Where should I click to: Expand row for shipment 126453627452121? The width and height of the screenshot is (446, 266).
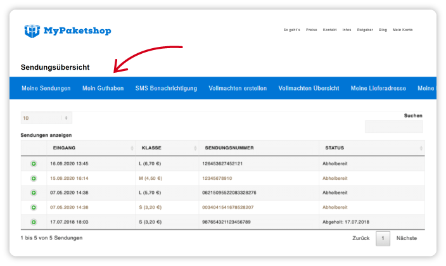(34, 163)
